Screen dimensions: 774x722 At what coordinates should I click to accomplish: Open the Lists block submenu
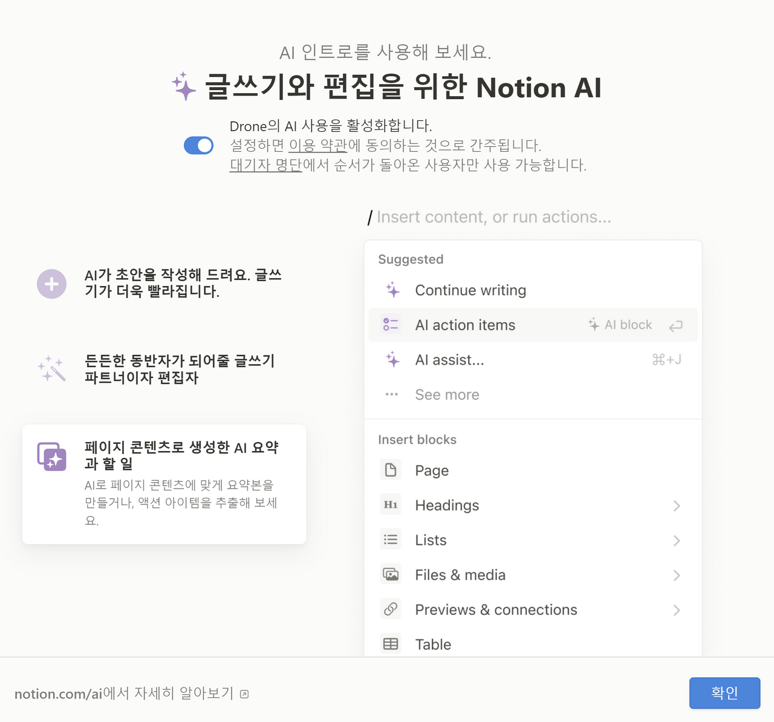coord(533,540)
